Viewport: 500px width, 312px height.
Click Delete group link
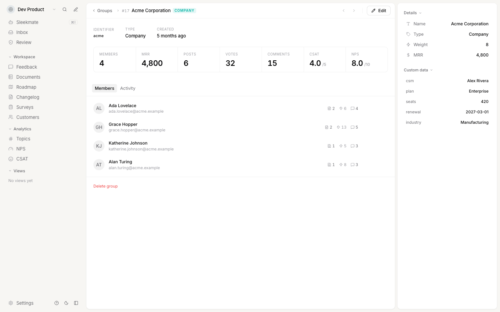click(106, 186)
